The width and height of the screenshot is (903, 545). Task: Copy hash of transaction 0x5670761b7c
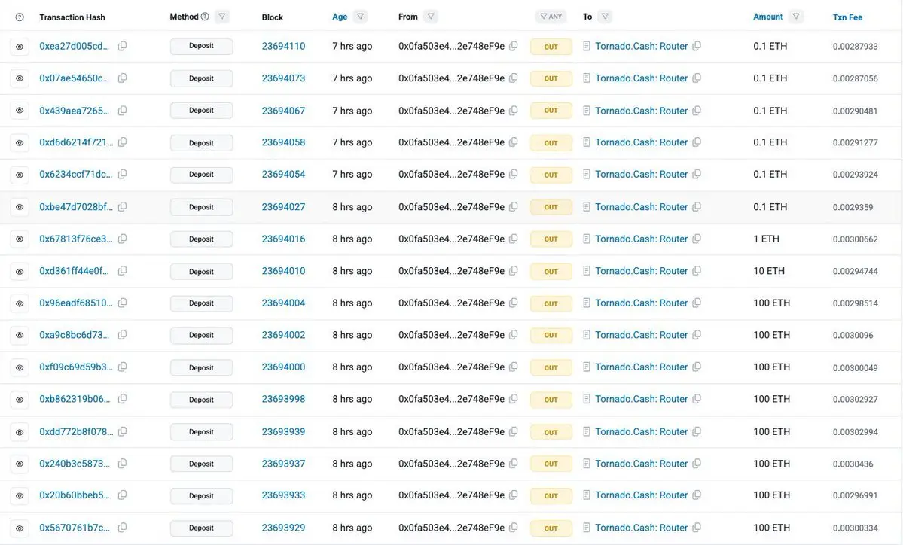click(x=122, y=528)
